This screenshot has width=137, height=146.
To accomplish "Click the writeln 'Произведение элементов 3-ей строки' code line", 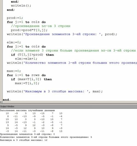I will [62, 34].
